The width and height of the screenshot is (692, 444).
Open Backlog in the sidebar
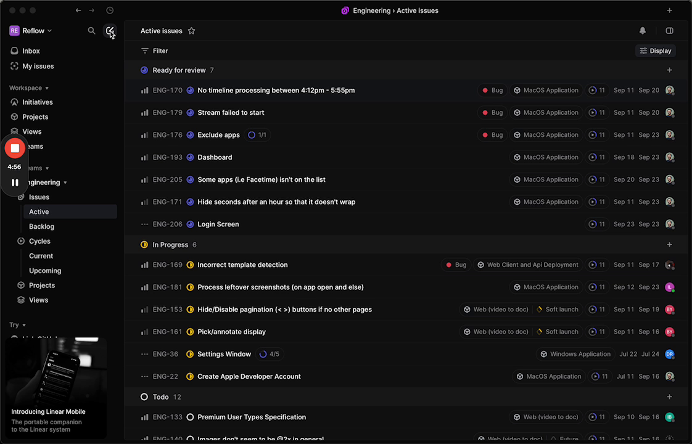tap(42, 226)
